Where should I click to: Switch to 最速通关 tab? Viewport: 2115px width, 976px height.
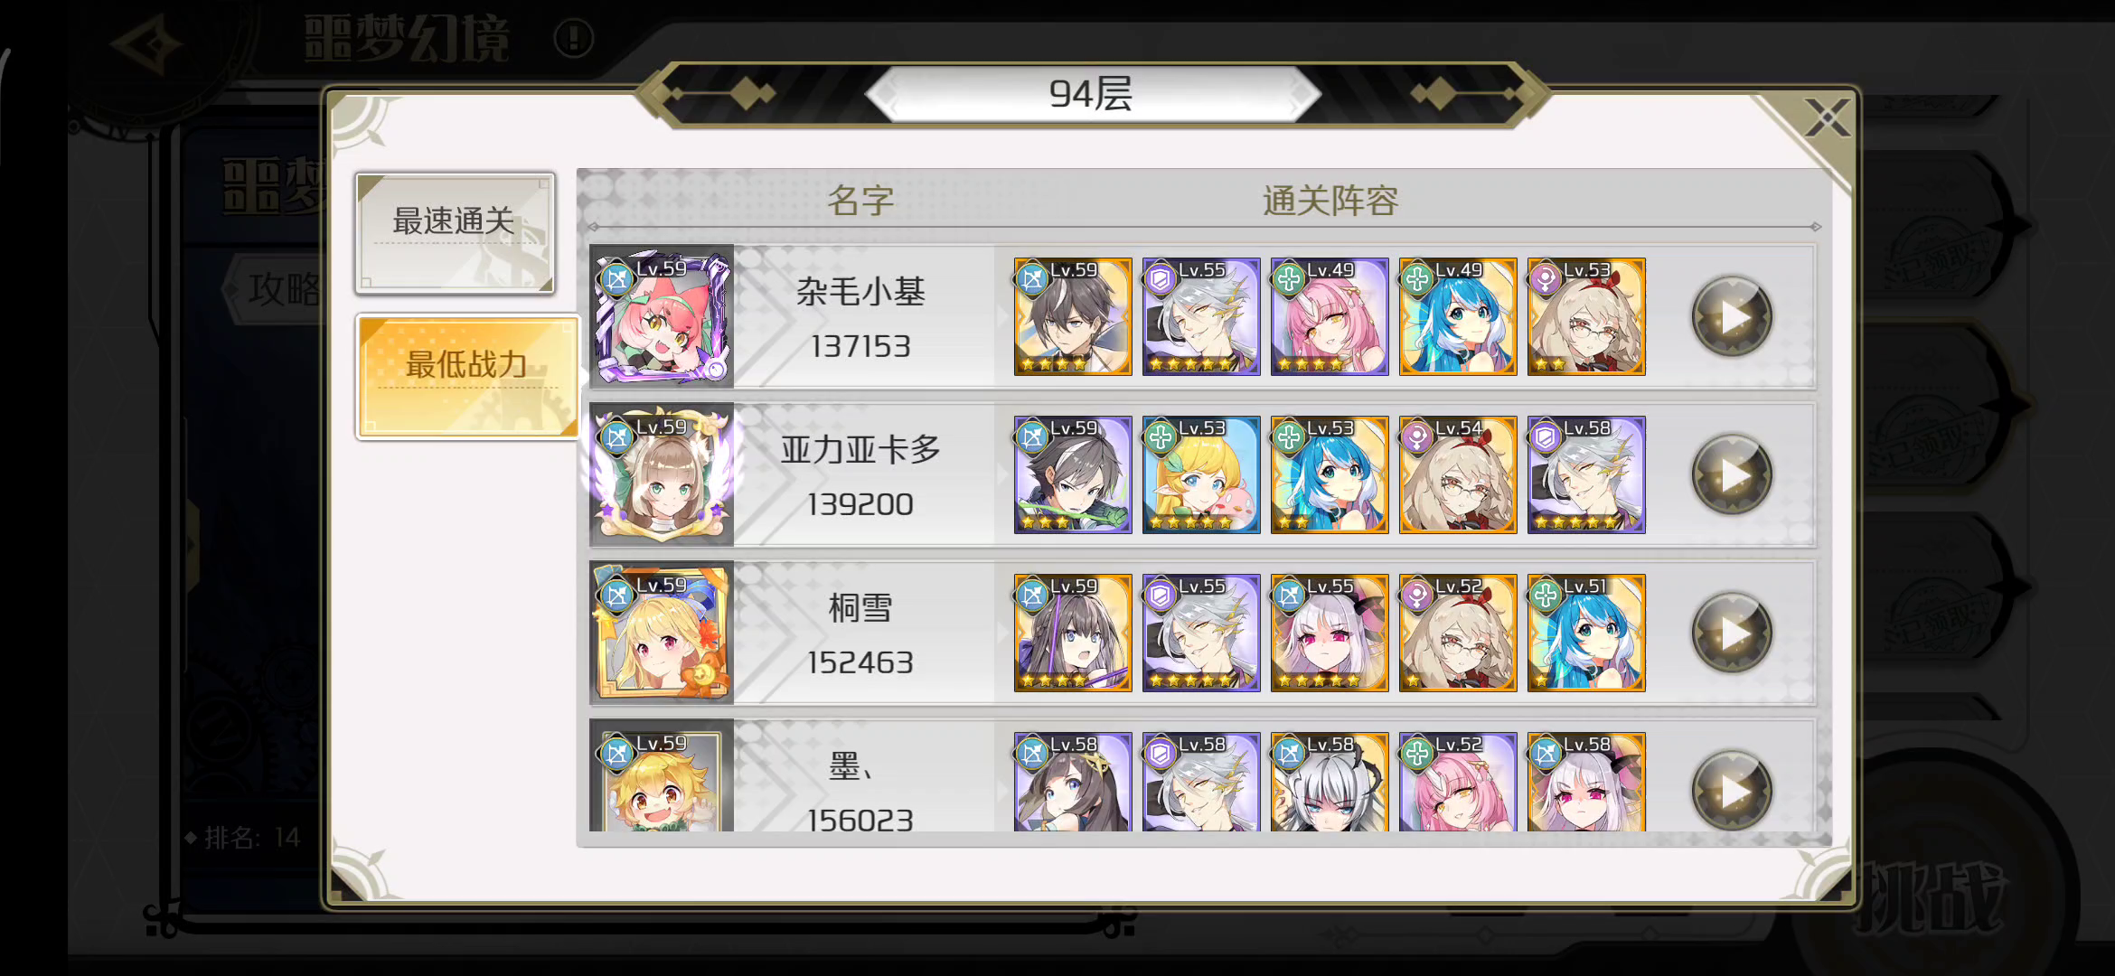click(455, 232)
